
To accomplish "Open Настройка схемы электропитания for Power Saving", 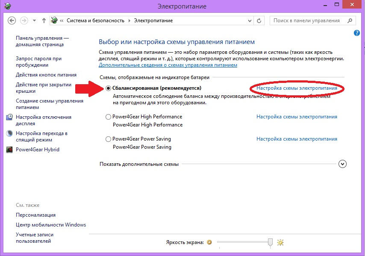I will (x=297, y=139).
